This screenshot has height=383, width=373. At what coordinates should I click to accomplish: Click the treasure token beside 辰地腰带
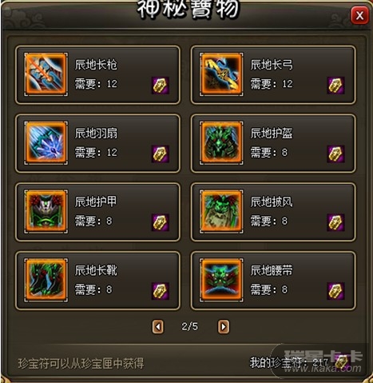tap(335, 291)
